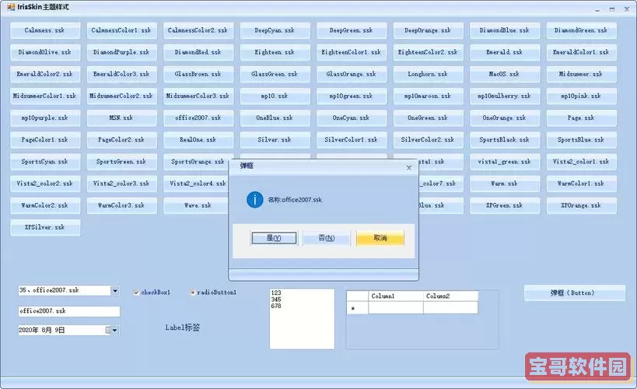The width and height of the screenshot is (637, 389).
Task: Click the XPGreen.ssk button
Action: pos(505,206)
